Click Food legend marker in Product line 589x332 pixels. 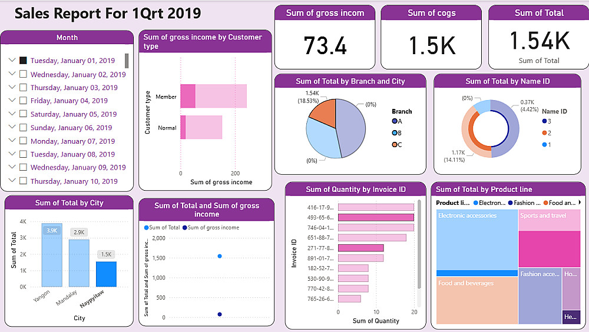[x=545, y=203]
